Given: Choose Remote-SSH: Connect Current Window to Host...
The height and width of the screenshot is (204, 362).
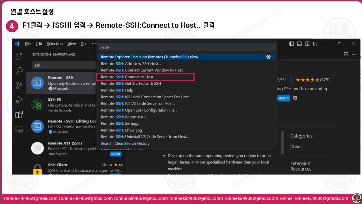Looking at the screenshot, I should (x=187, y=70).
